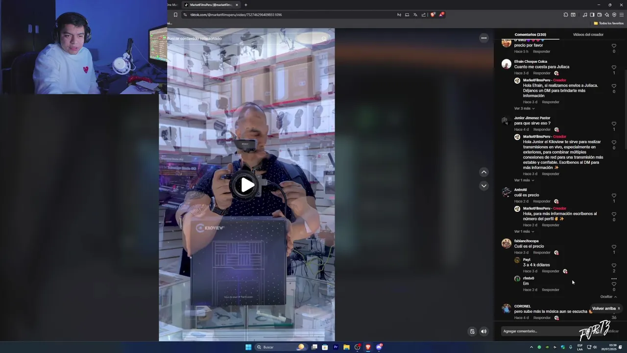Screen dimensions: 627x353
Task: Go to next video with down arrow
Action: coord(484,186)
